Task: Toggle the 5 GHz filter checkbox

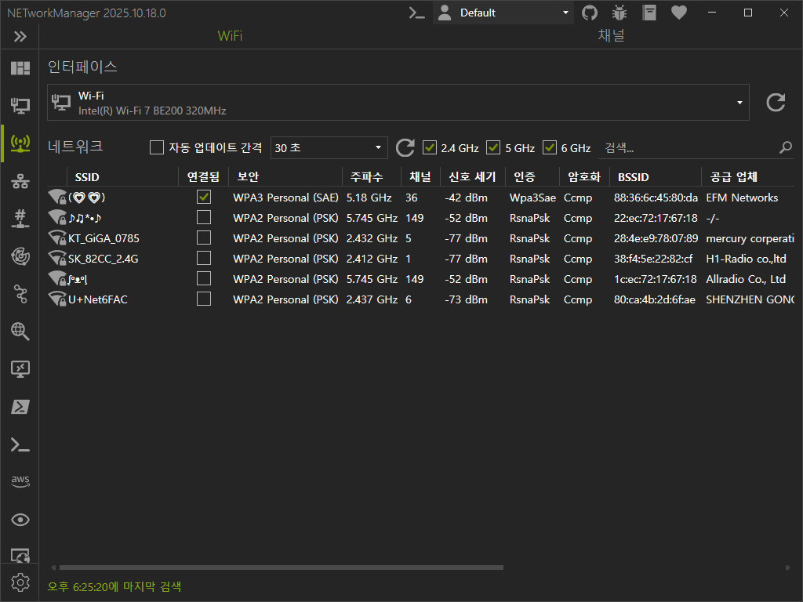Action: pyautogui.click(x=493, y=147)
